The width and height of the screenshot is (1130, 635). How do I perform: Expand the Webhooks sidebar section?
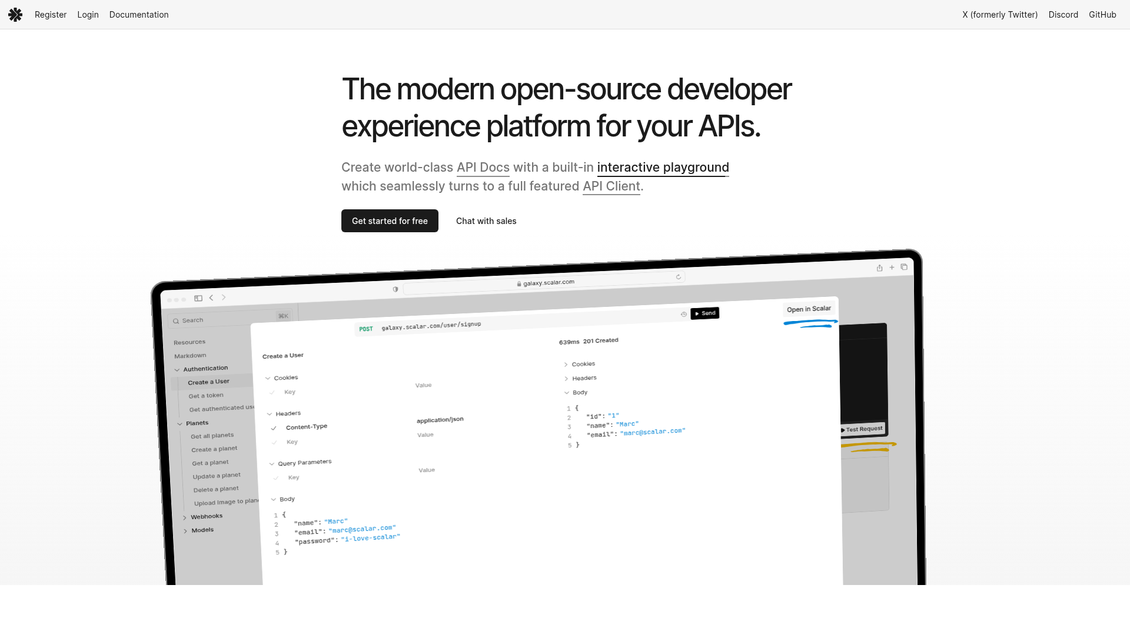point(185,518)
